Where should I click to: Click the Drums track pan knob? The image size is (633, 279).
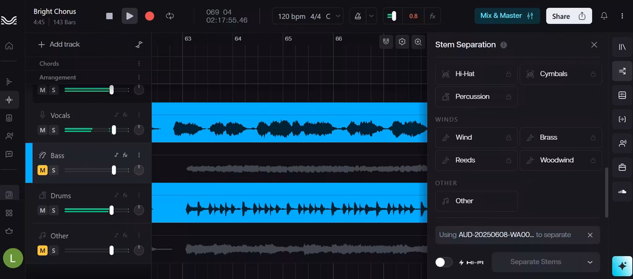click(139, 210)
